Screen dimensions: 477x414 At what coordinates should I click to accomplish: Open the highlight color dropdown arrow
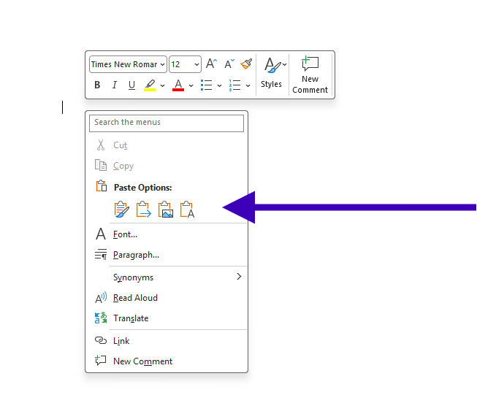tap(162, 85)
